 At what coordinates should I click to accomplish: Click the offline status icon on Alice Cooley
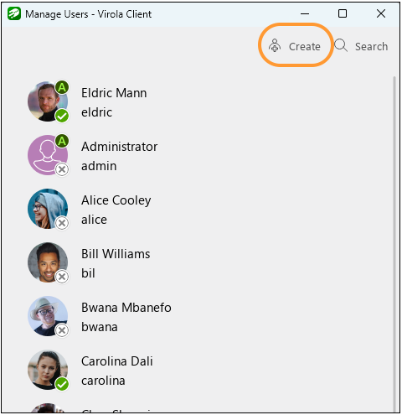[x=62, y=223]
